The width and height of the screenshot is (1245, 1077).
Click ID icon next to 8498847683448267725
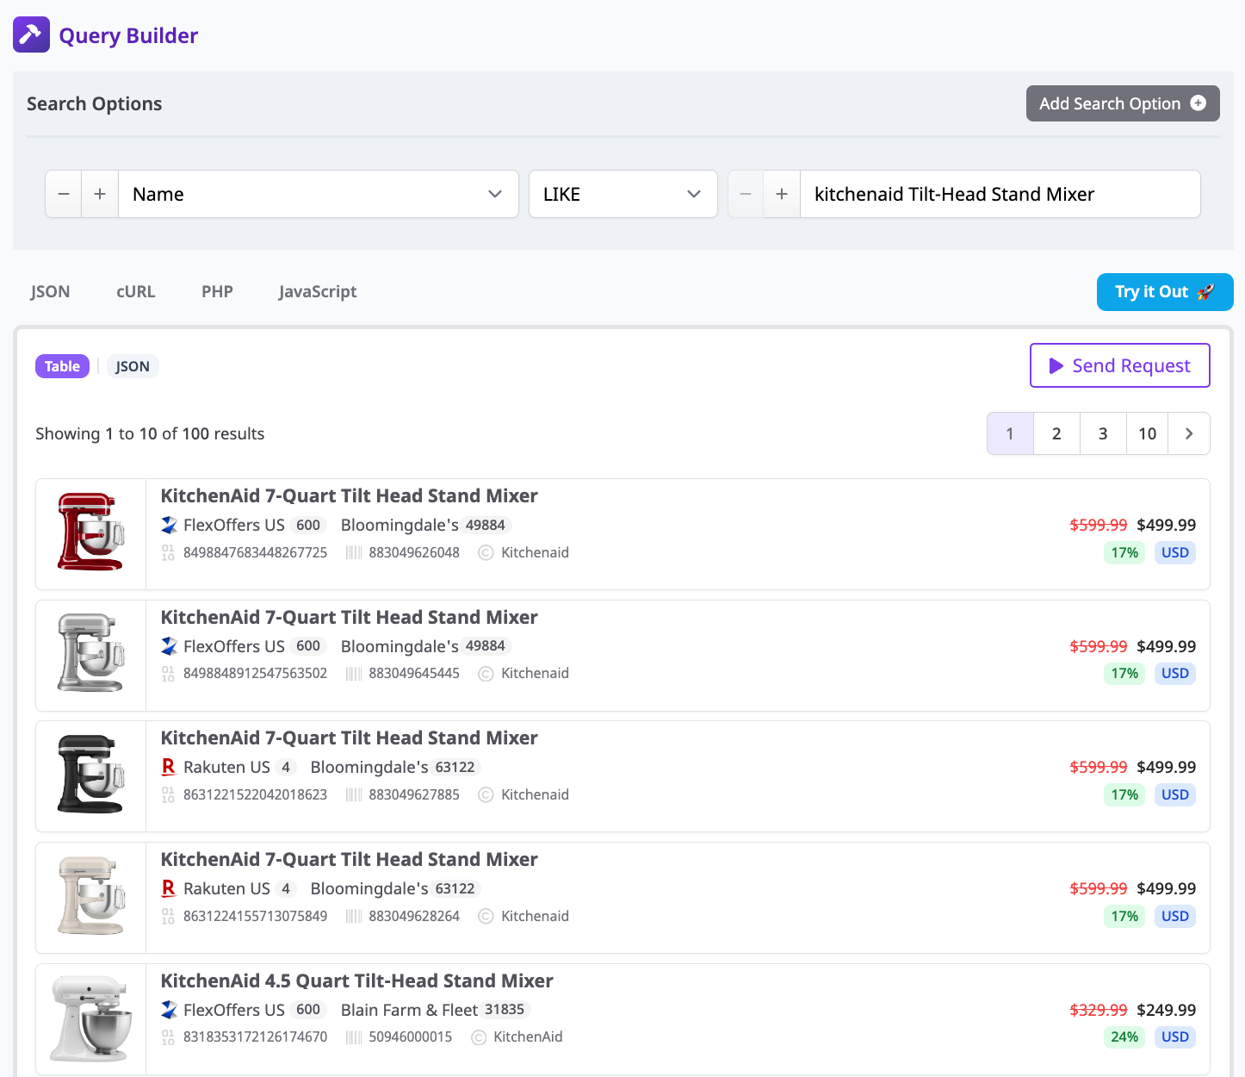168,552
